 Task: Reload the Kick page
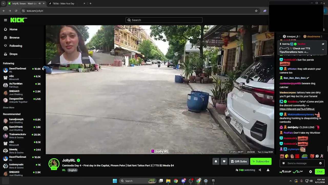tap(16, 11)
